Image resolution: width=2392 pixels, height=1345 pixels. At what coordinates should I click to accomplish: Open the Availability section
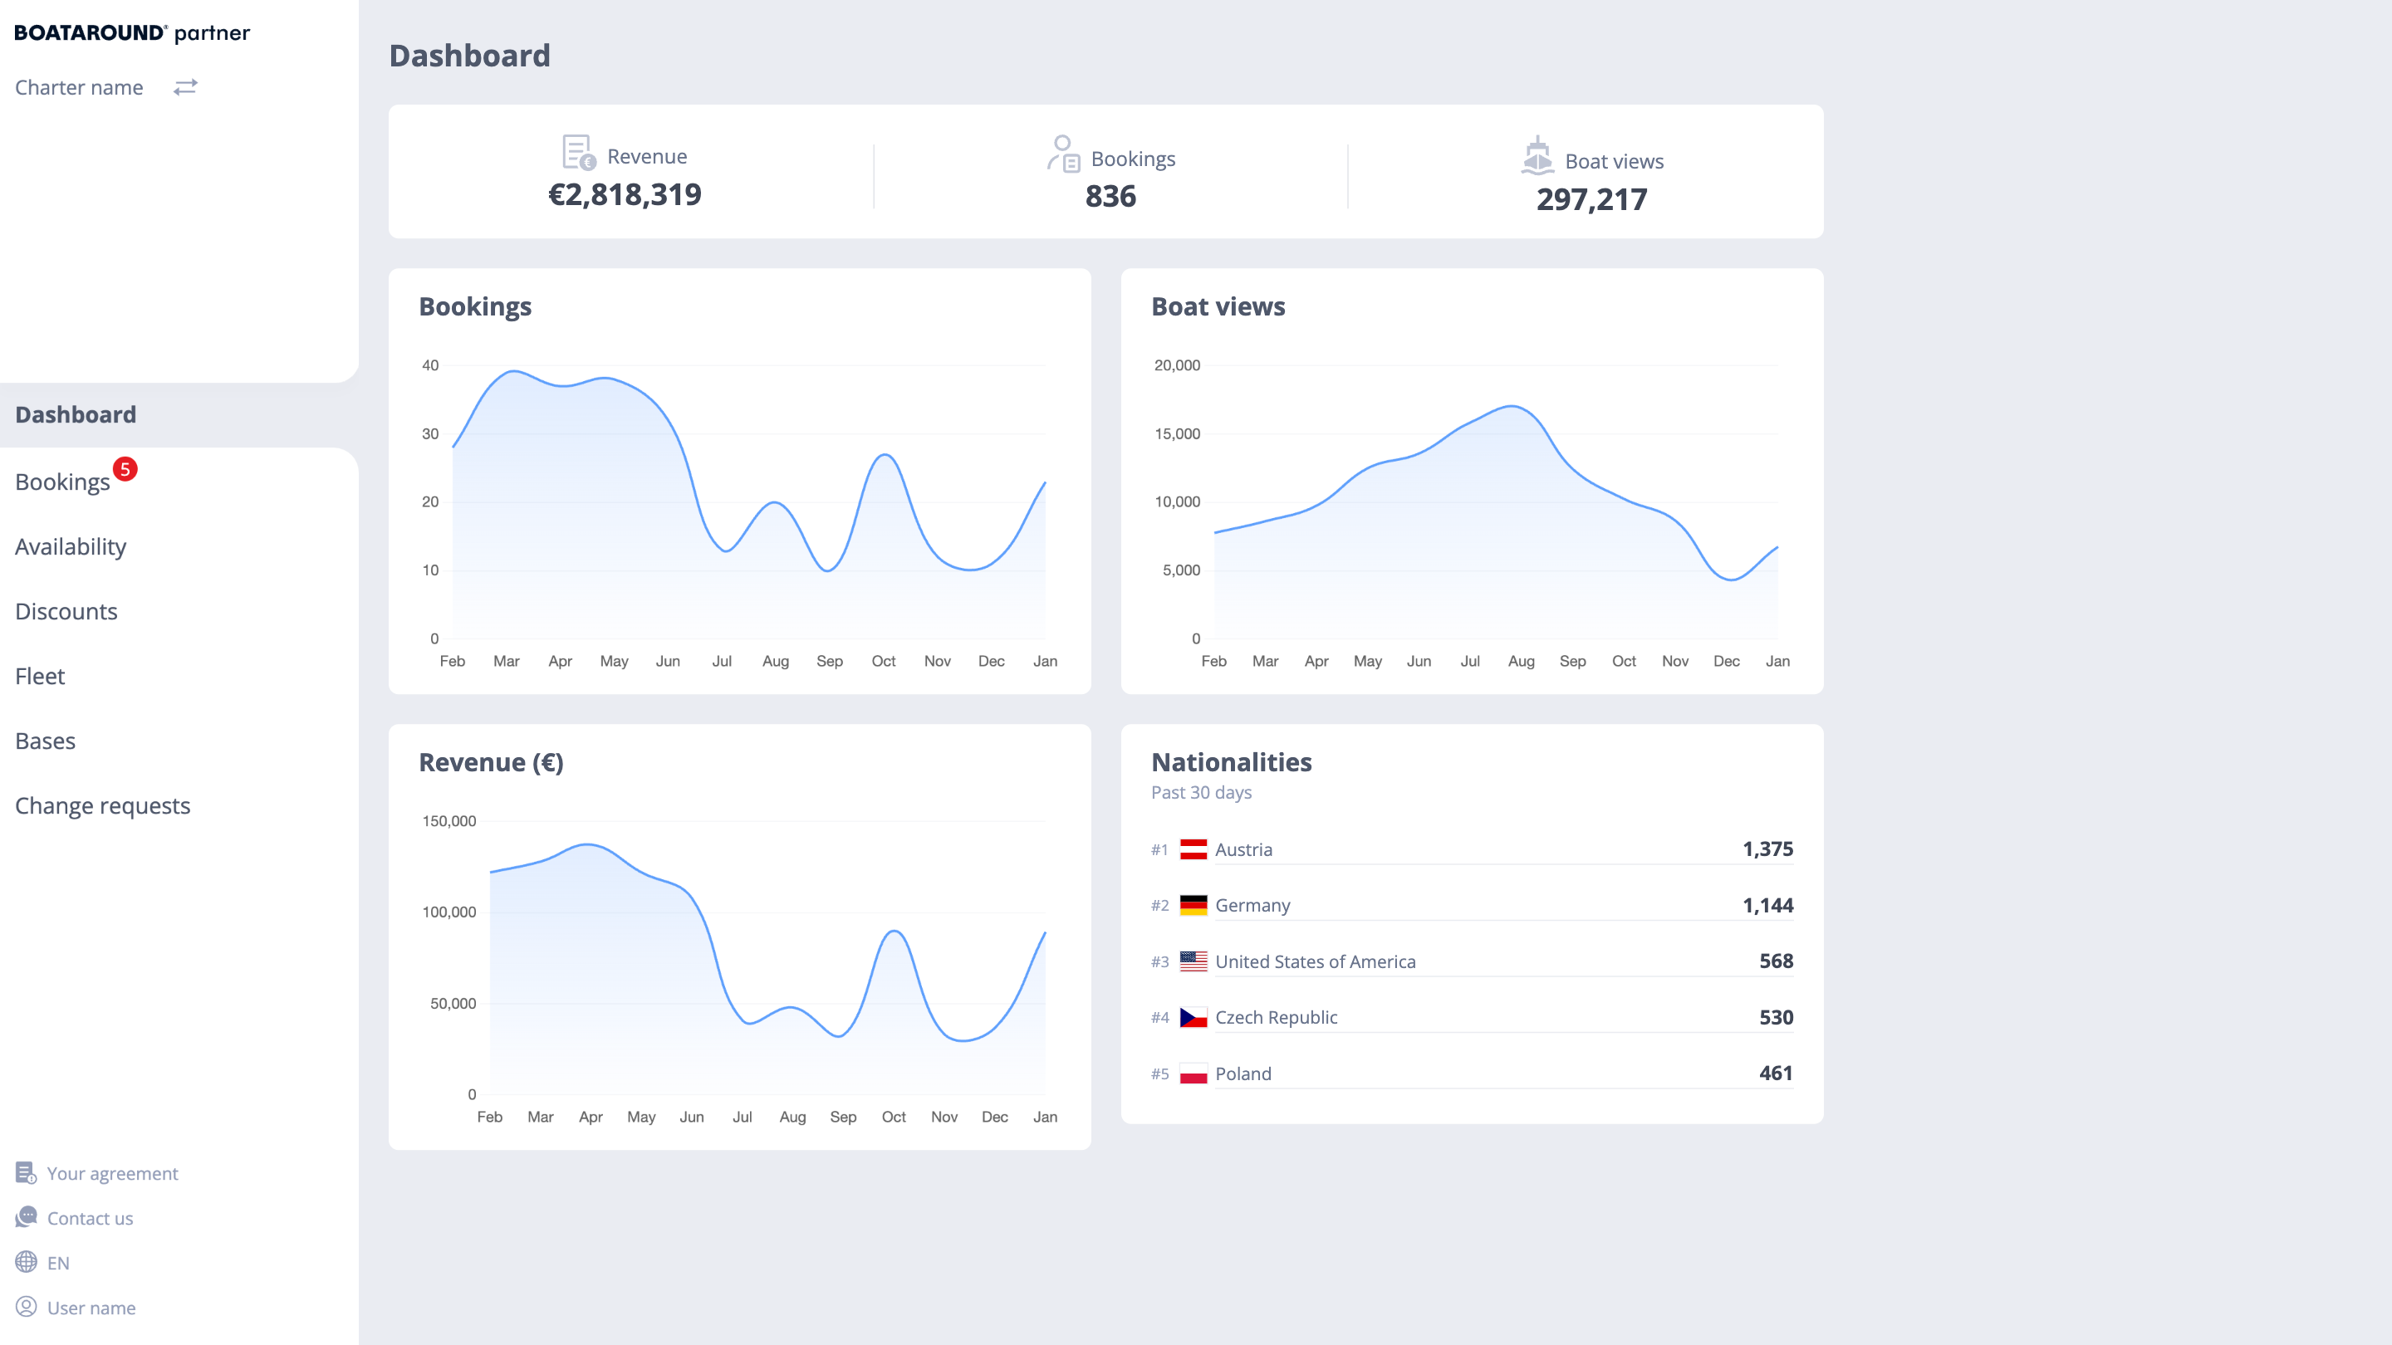click(71, 547)
